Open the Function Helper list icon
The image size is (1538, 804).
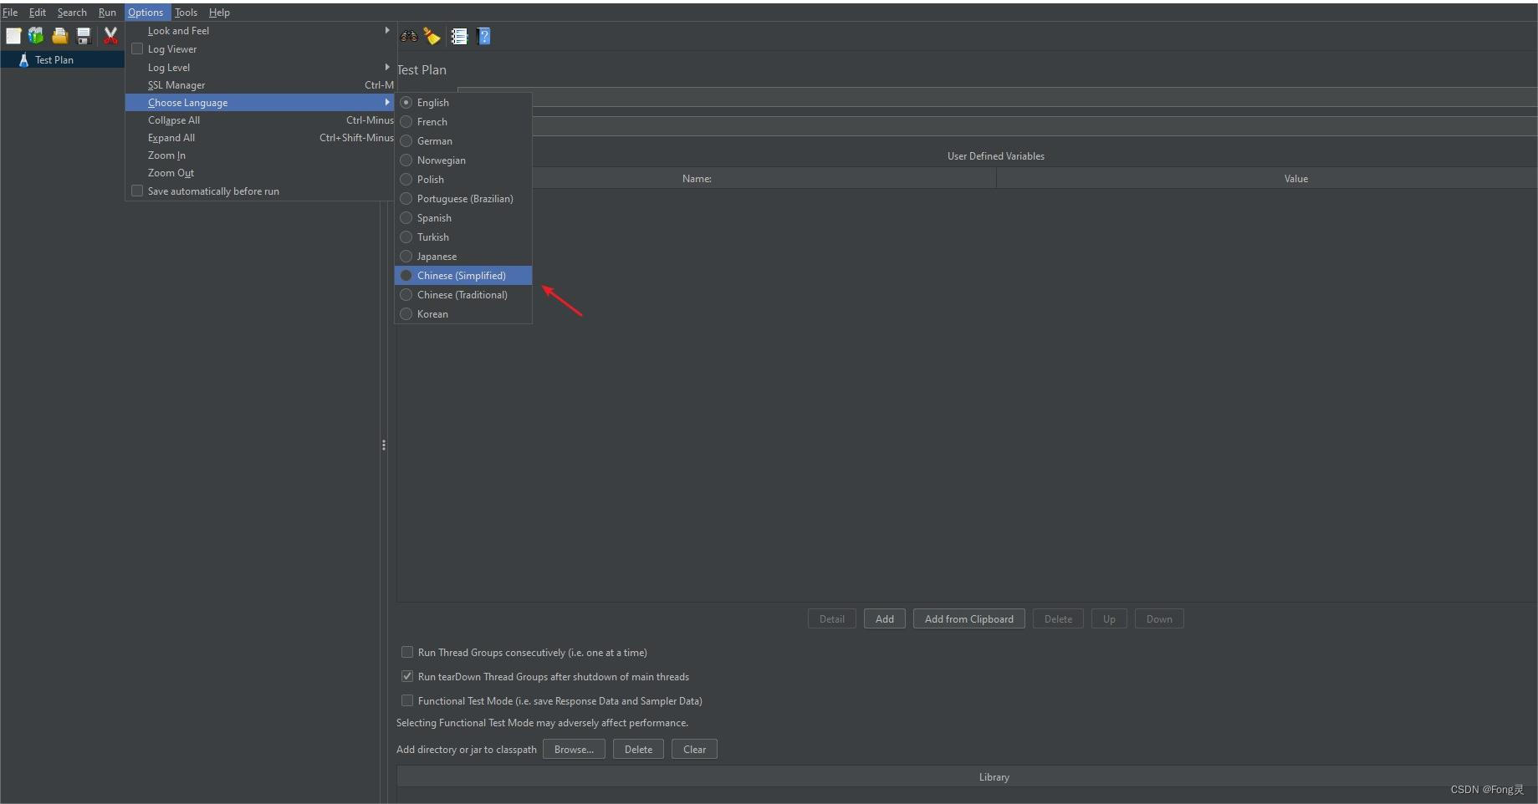[x=459, y=36]
